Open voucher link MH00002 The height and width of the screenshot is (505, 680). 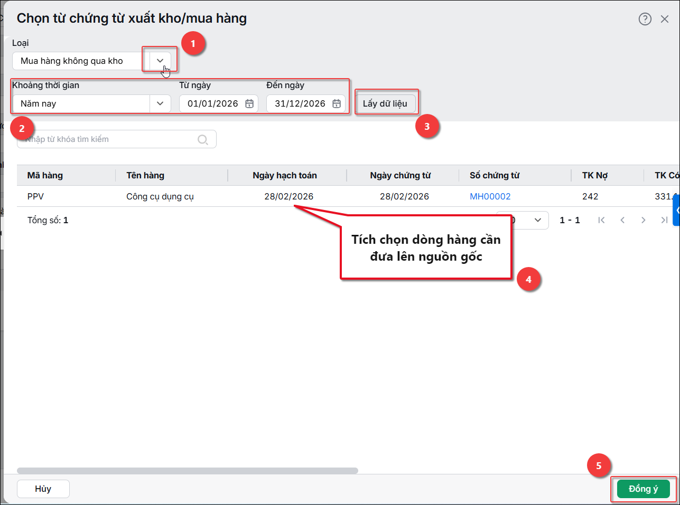(490, 196)
